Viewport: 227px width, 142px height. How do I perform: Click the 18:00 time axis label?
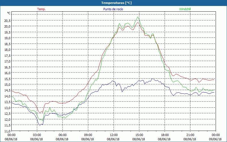click(x=165, y=135)
